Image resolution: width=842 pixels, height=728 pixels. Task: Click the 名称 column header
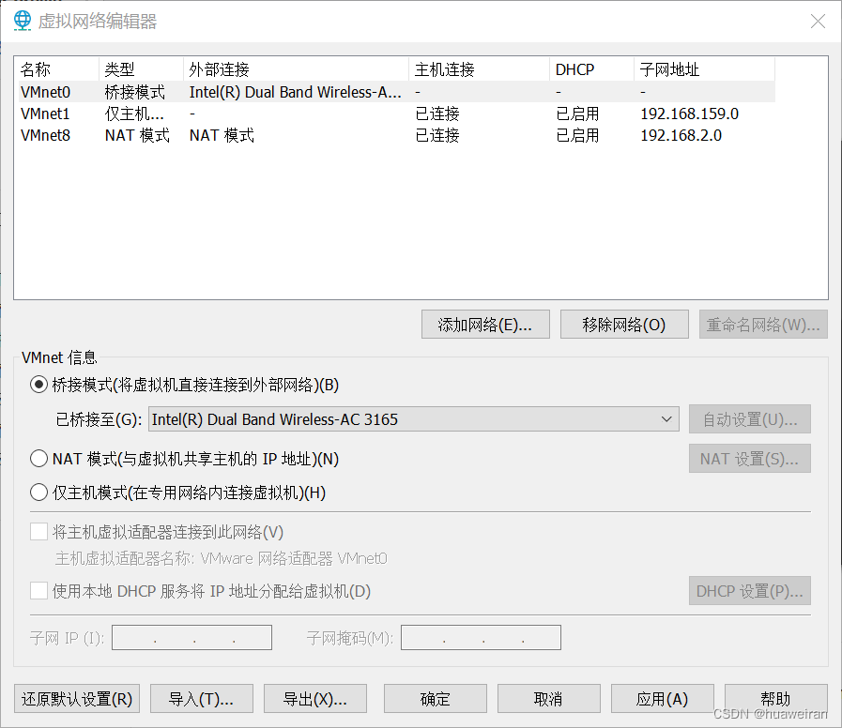click(57, 69)
